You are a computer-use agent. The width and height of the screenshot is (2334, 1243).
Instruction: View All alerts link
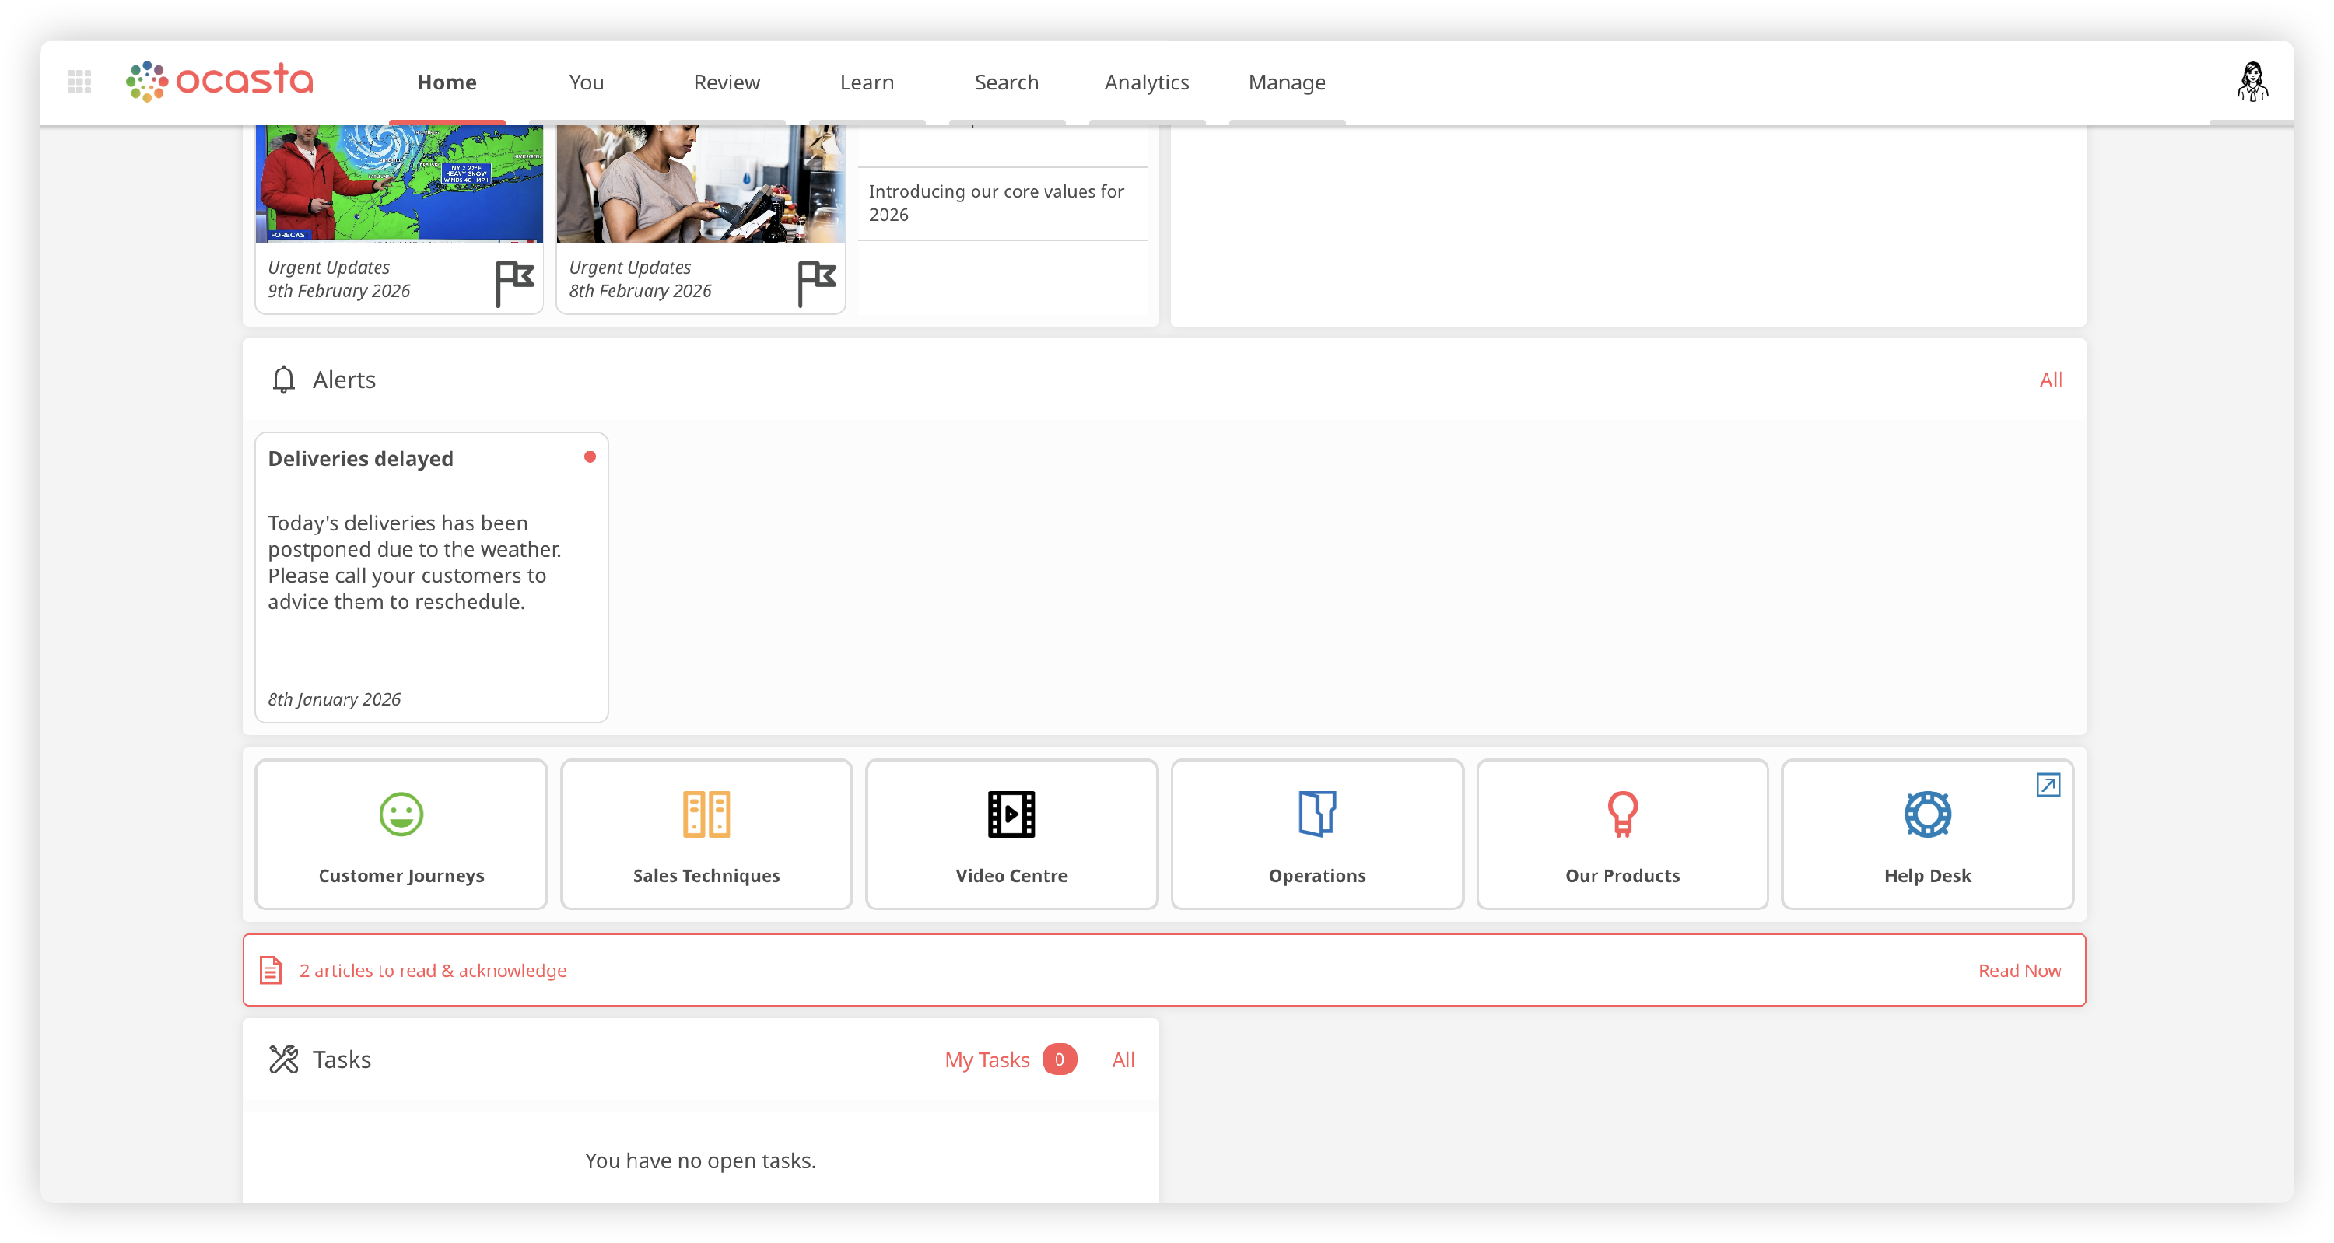2050,380
